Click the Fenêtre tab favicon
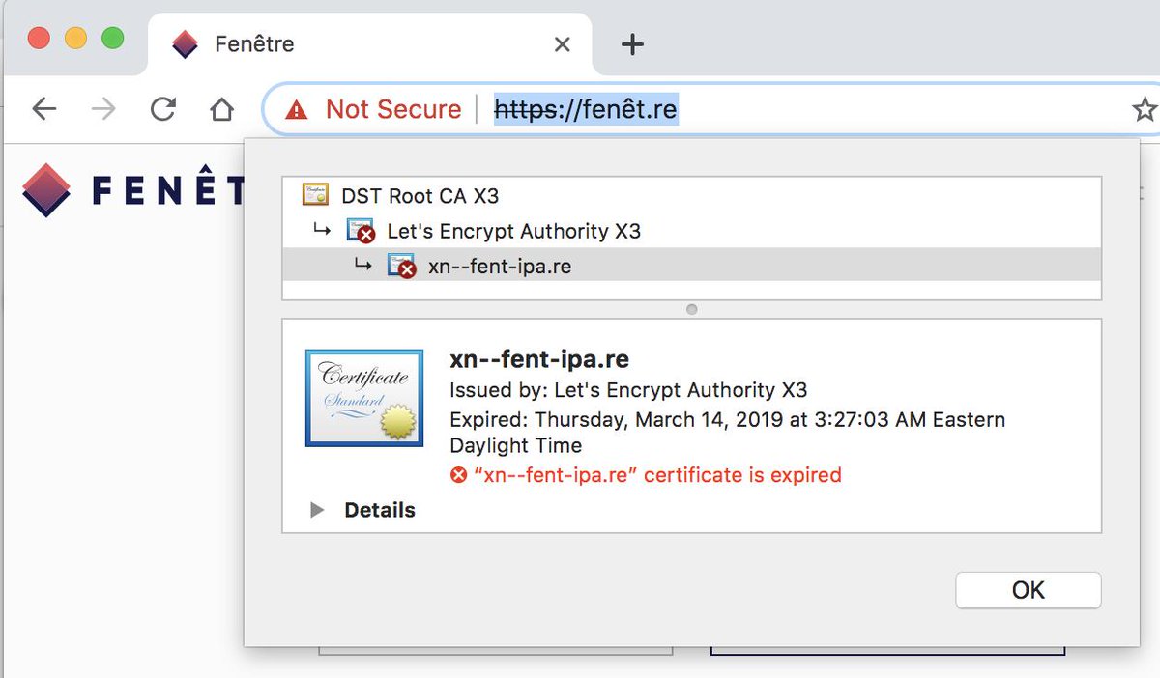The image size is (1160, 678). pos(185,44)
